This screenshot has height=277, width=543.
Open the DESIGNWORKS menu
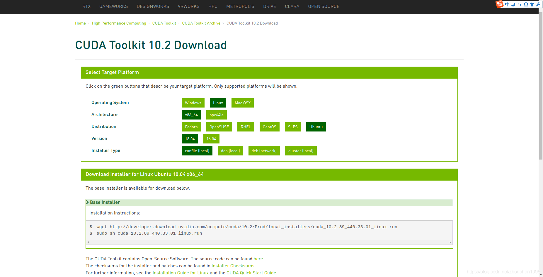[153, 6]
